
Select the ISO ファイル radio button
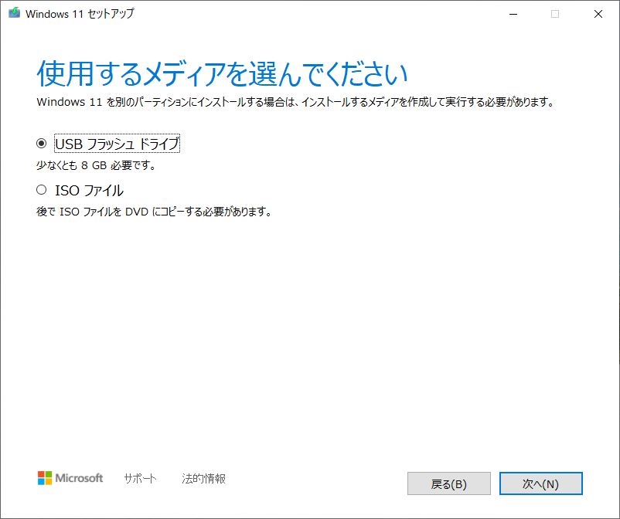click(41, 190)
